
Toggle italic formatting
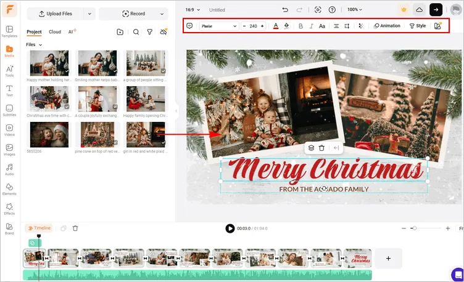[x=312, y=26]
